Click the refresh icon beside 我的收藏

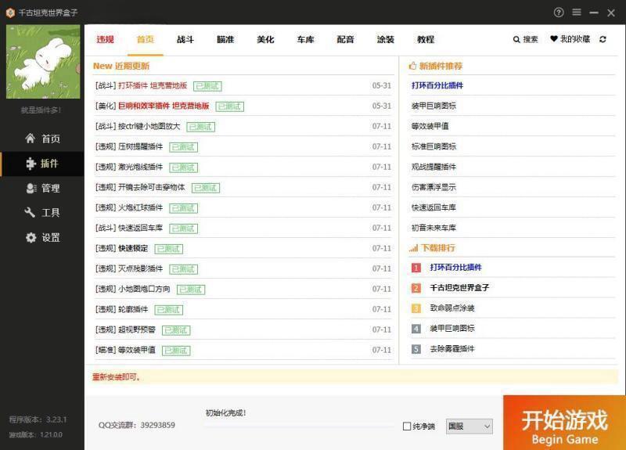(x=603, y=39)
